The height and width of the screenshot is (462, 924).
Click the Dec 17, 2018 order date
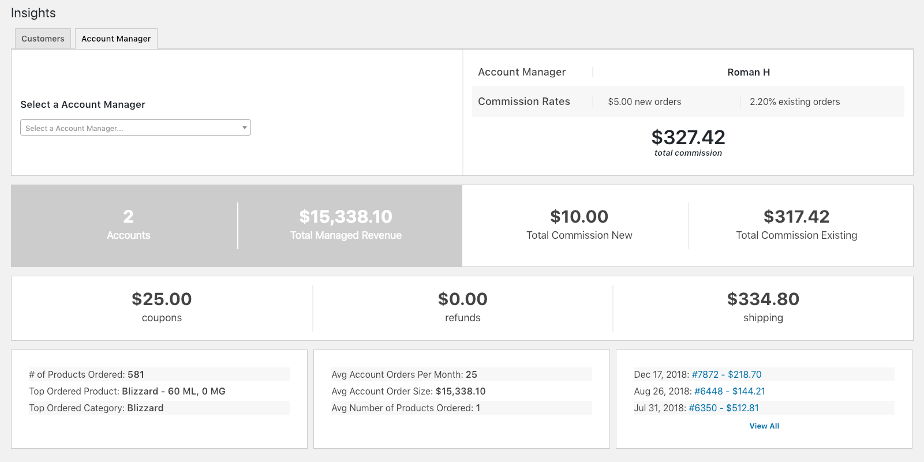(661, 374)
